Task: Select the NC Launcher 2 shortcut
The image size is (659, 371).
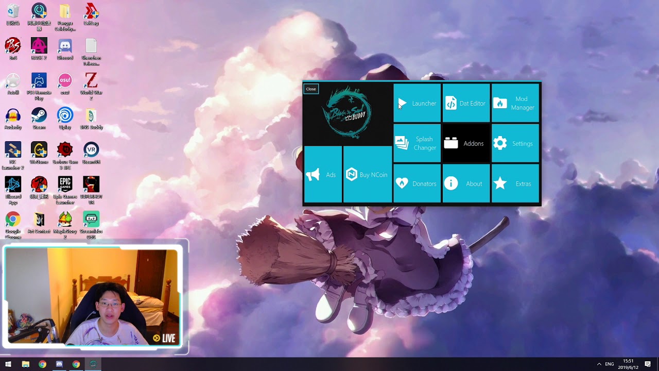Action: (13, 156)
